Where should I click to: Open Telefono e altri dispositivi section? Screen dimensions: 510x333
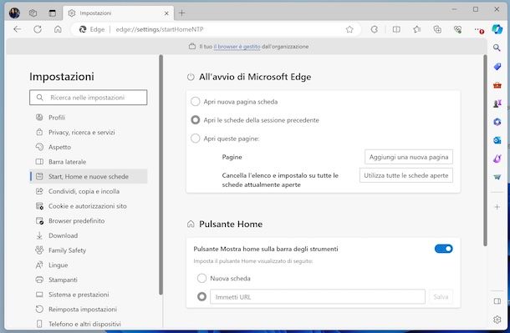pos(89,324)
